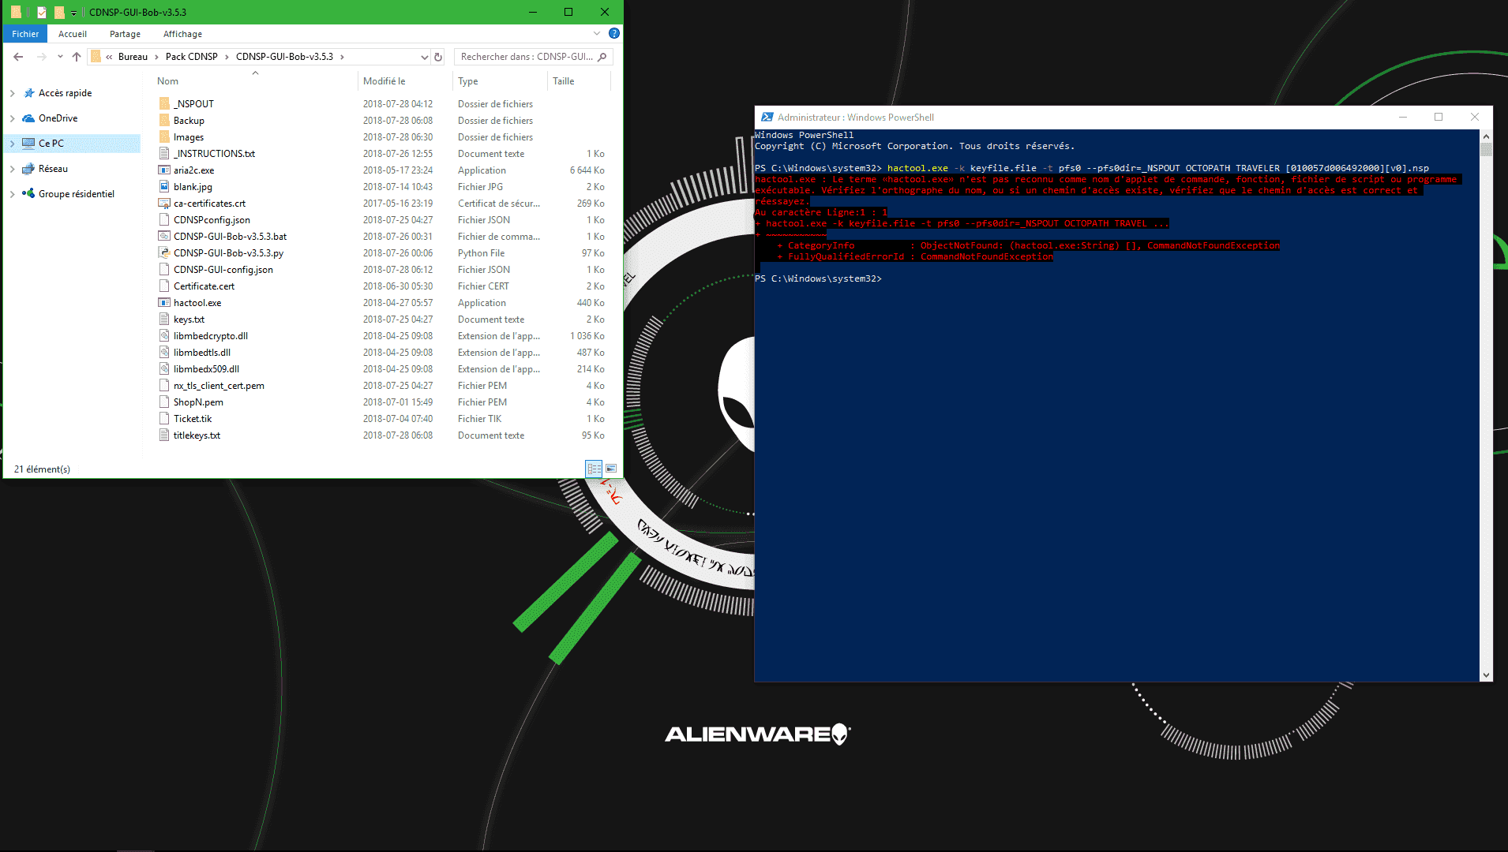Open the _NSPOUT folder icon
The image size is (1508, 852).
(x=164, y=103)
